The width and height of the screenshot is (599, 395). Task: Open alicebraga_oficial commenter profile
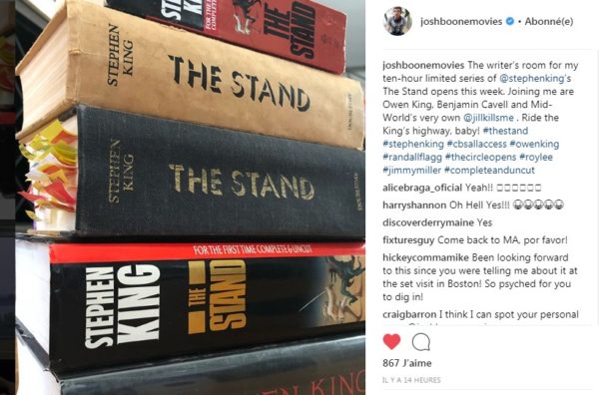pyautogui.click(x=422, y=188)
